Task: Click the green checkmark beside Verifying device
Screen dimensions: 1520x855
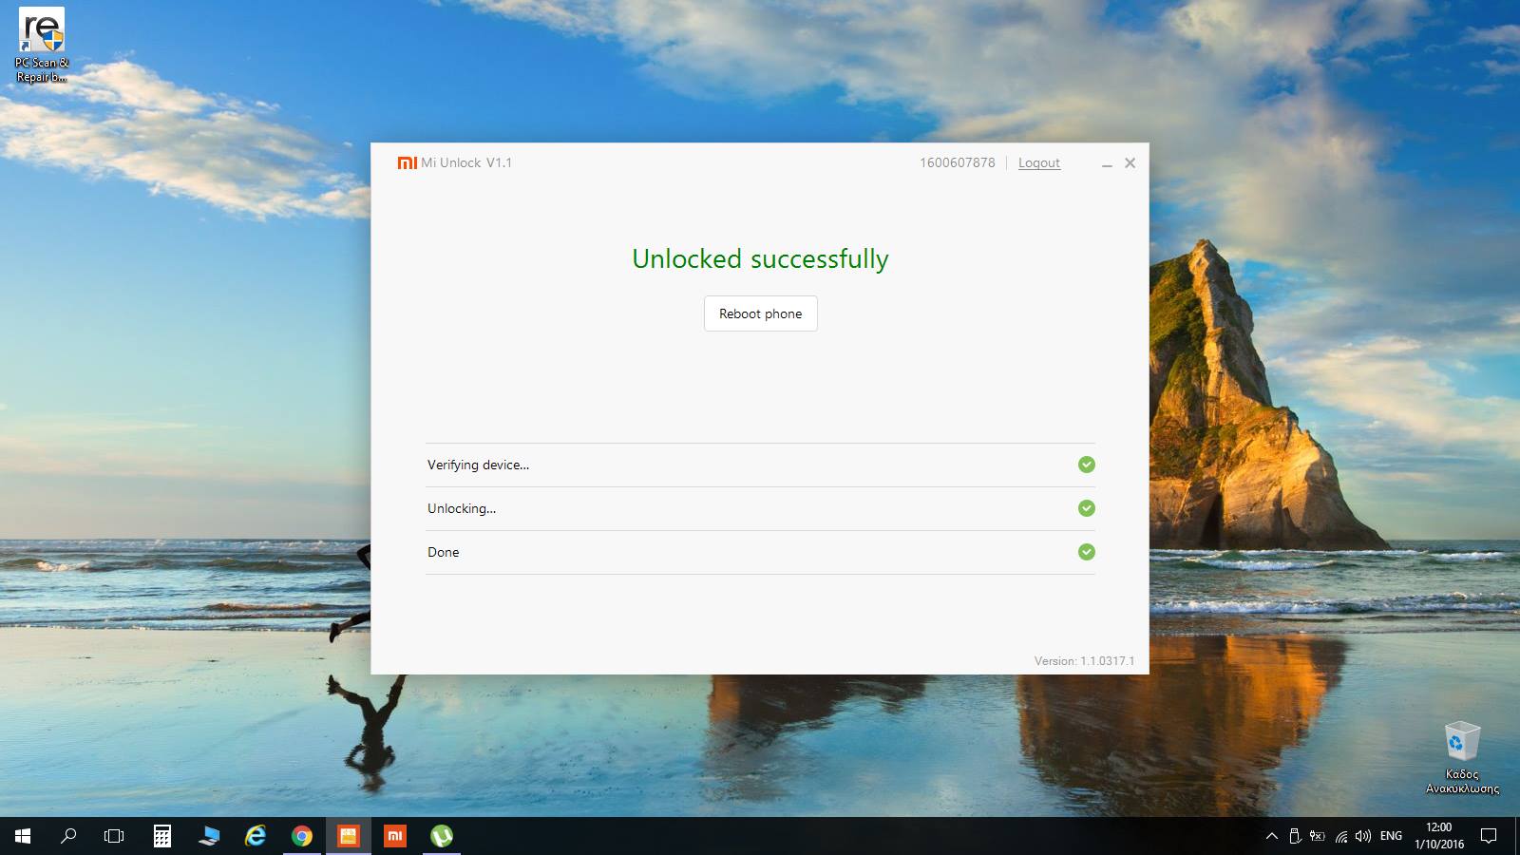Action: coord(1086,465)
